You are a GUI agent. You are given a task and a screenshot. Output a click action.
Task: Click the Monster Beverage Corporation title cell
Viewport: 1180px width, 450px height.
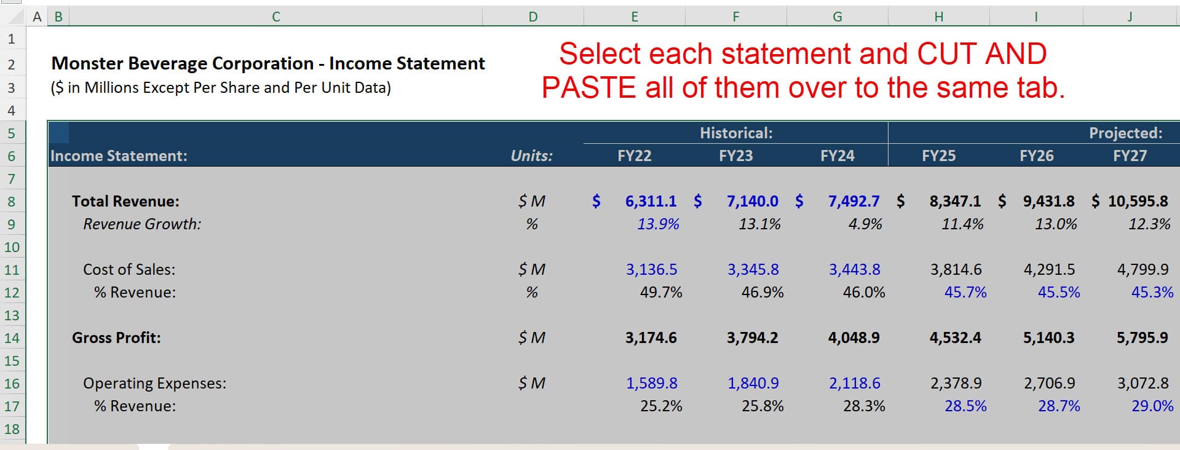[x=267, y=63]
